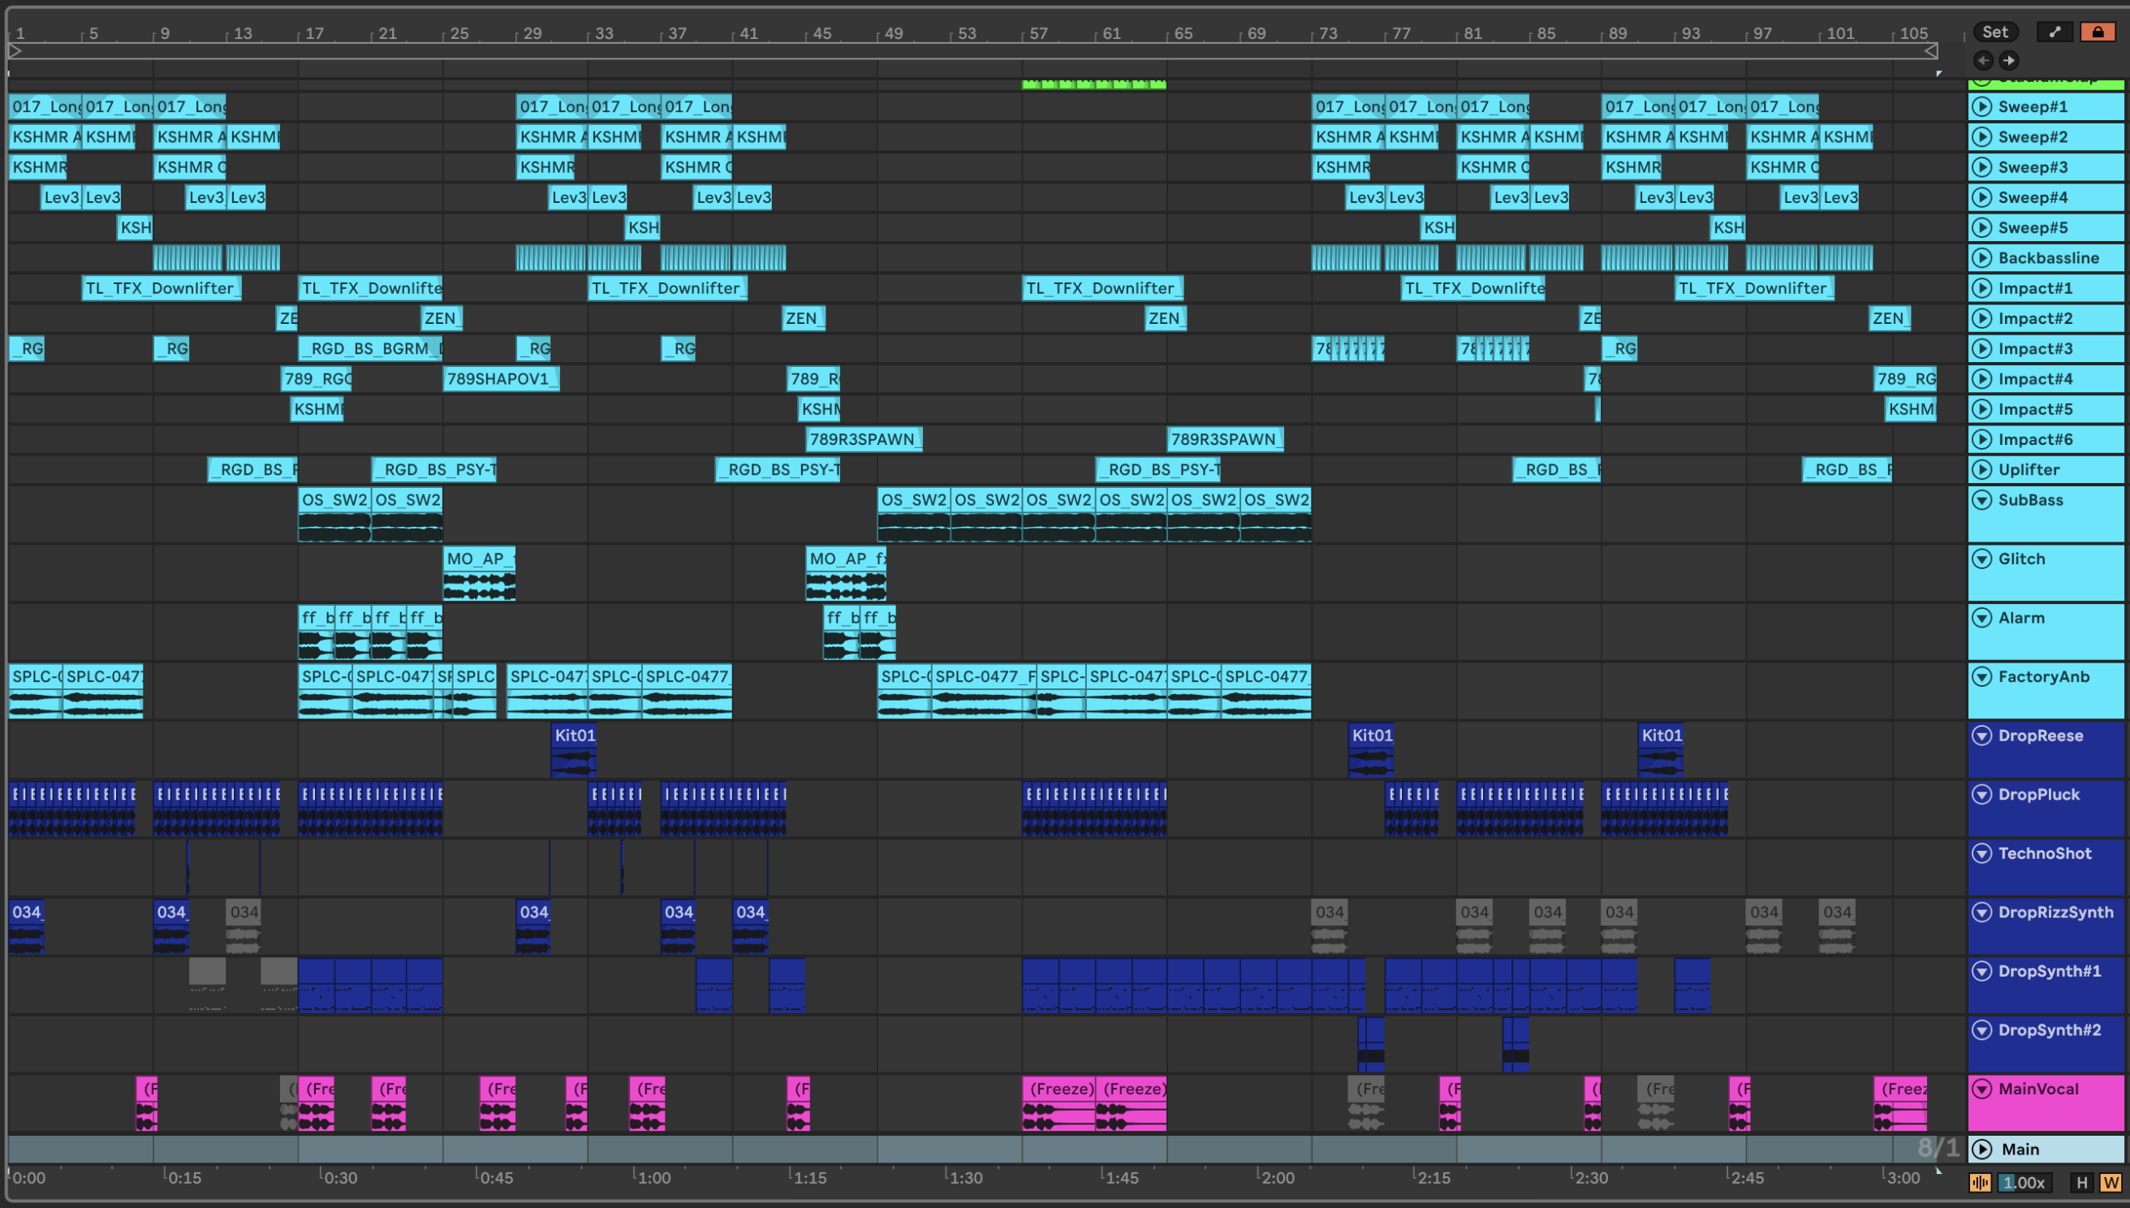2130x1208 pixels.
Task: Click the Backbassline track unfold arrow
Action: 1981,257
